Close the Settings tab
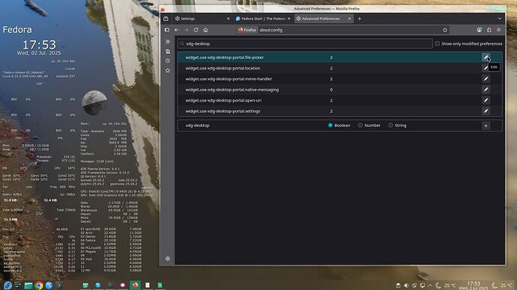517x290 pixels. click(x=229, y=19)
